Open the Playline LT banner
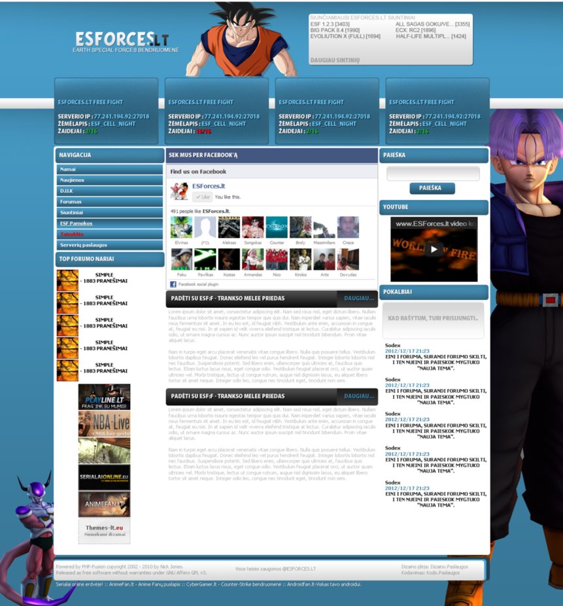Image resolution: width=563 pixels, height=606 pixels. click(105, 397)
